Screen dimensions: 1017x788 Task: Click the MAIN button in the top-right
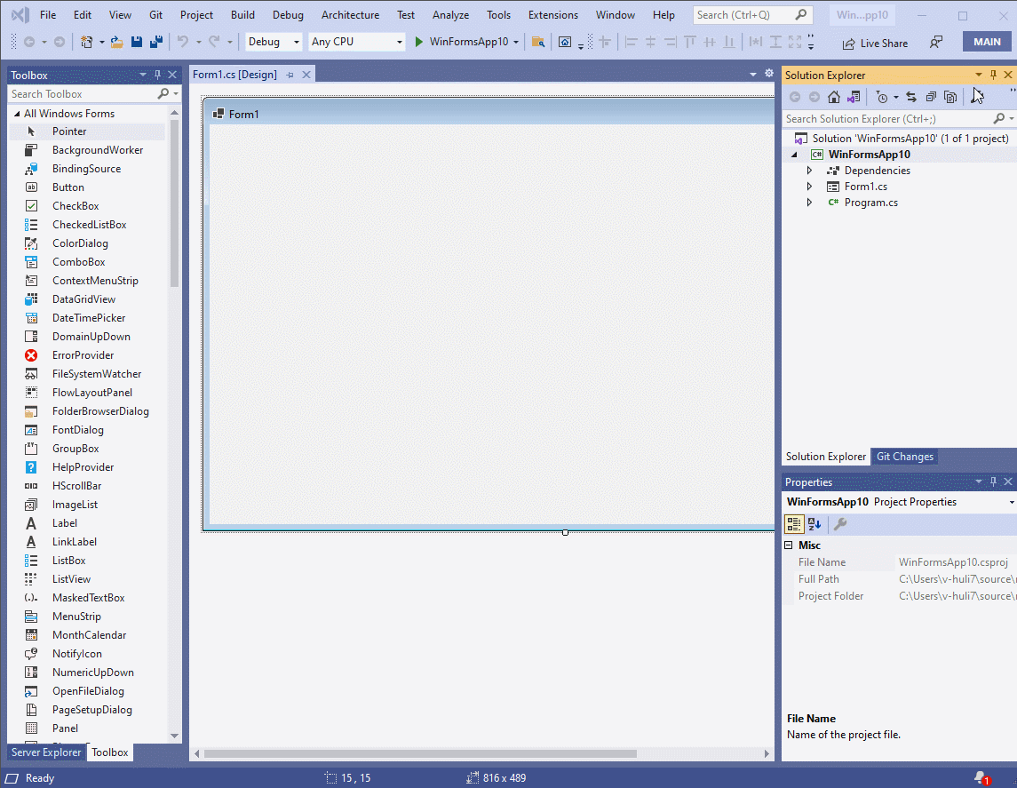click(x=986, y=41)
